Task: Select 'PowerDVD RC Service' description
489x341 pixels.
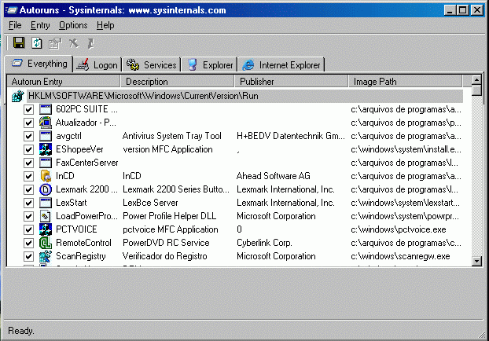Action: (166, 243)
